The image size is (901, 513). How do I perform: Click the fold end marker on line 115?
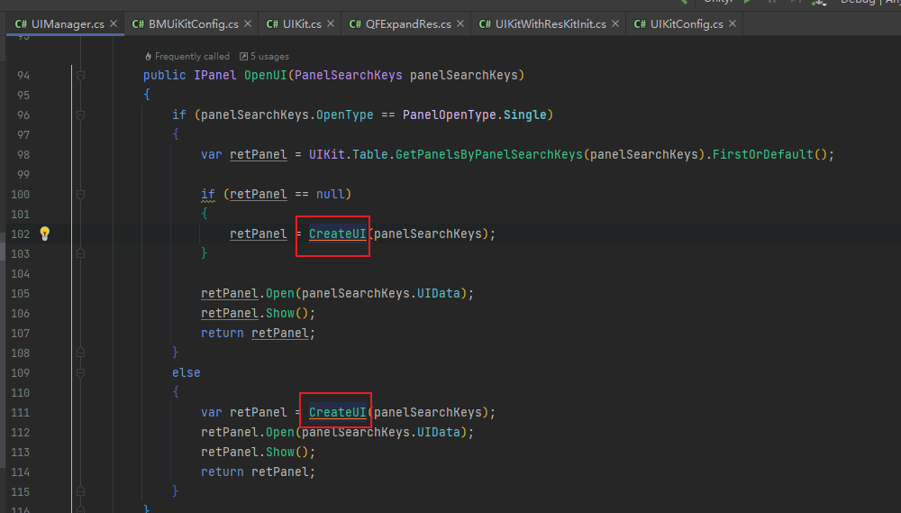[x=80, y=491]
